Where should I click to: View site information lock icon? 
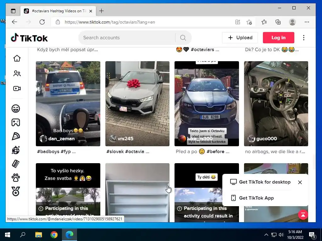coord(58,22)
